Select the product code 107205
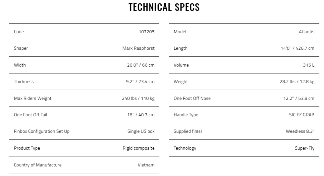Image resolution: width=324 pixels, height=176 pixels. tap(147, 32)
